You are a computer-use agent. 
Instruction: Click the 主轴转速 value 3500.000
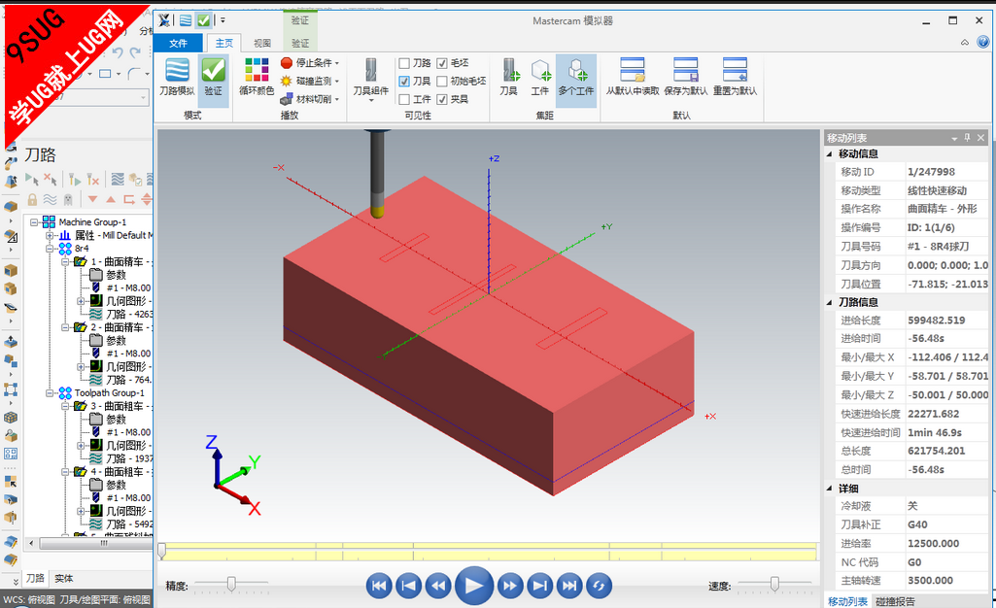[x=930, y=580]
